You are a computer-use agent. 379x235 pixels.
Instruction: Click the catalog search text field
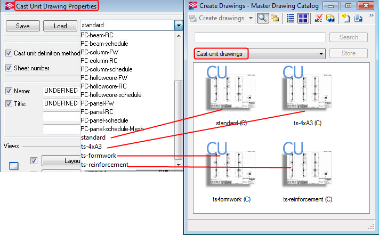point(260,37)
